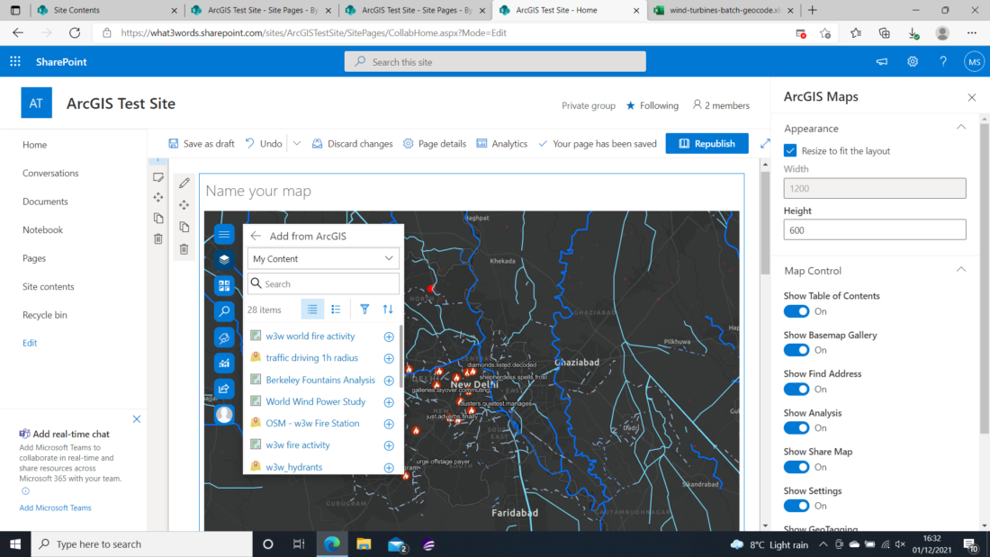The image size is (990, 557).
Task: Open File Explorer from taskbar
Action: point(364,544)
